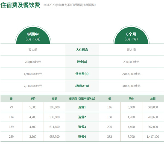This screenshot has height=145, width=164.
Task: Click the 2026学年度 adjustment note text
Action: (71, 5)
